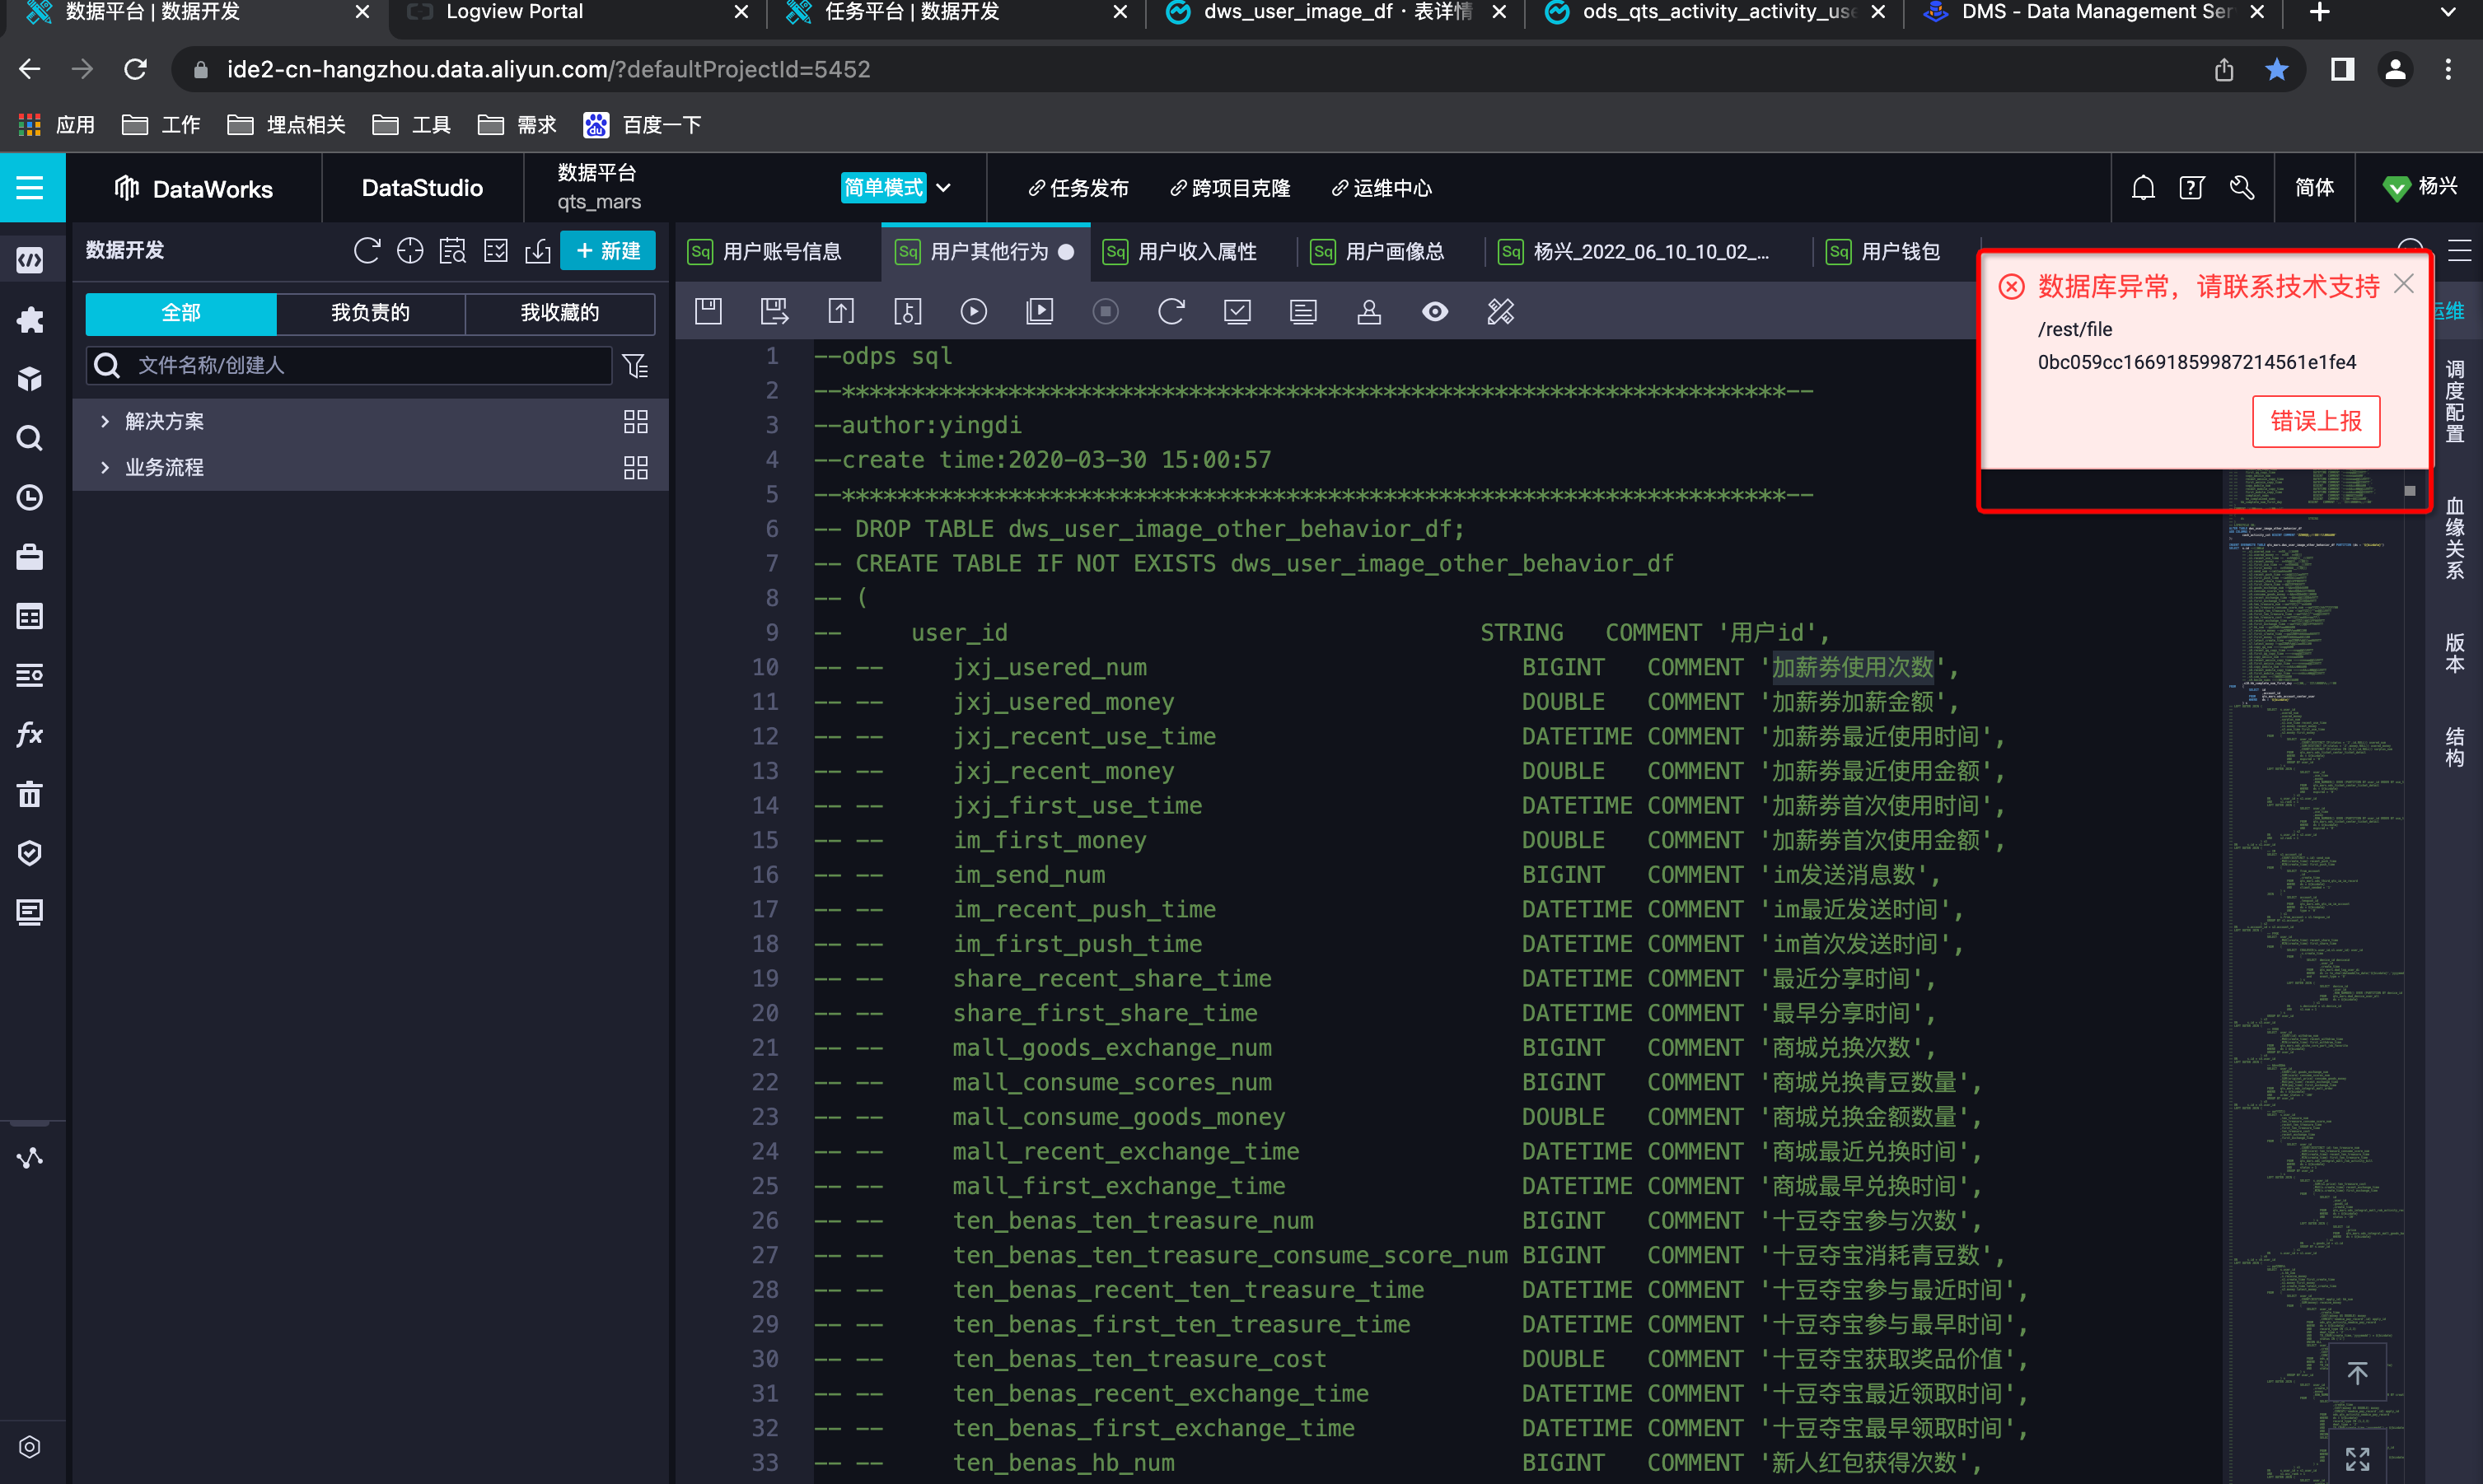The width and height of the screenshot is (2483, 1484).
Task: Open the notification bell
Action: pyautogui.click(x=2143, y=188)
